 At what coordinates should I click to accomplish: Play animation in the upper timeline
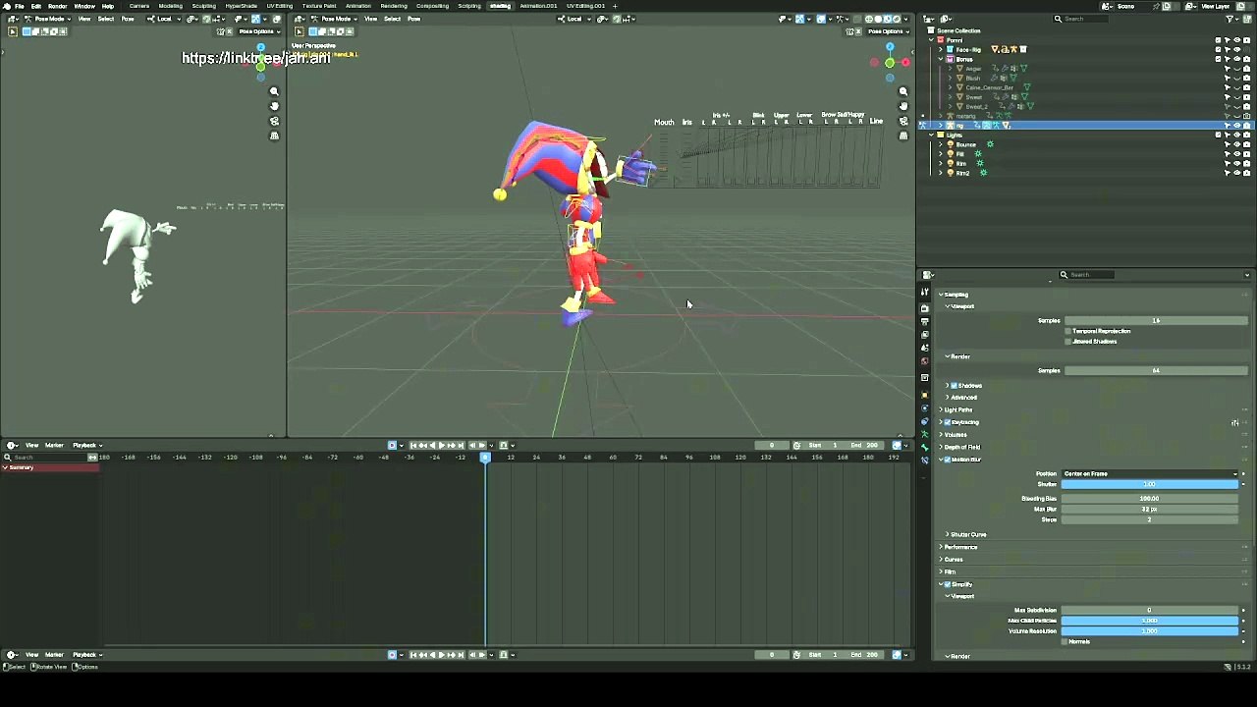coord(441,446)
